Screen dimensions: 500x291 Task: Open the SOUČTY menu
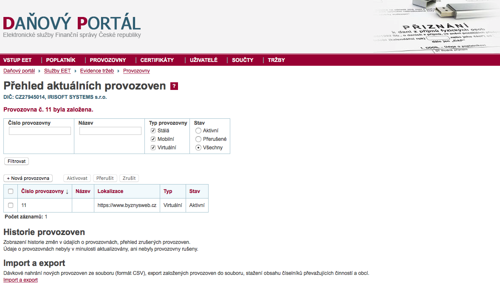[x=243, y=60]
